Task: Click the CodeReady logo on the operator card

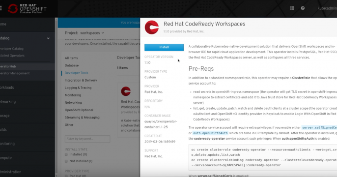Action: point(126,91)
